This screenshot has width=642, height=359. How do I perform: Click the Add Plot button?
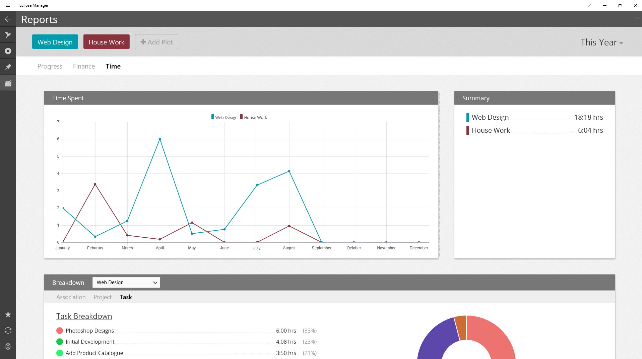(x=156, y=42)
